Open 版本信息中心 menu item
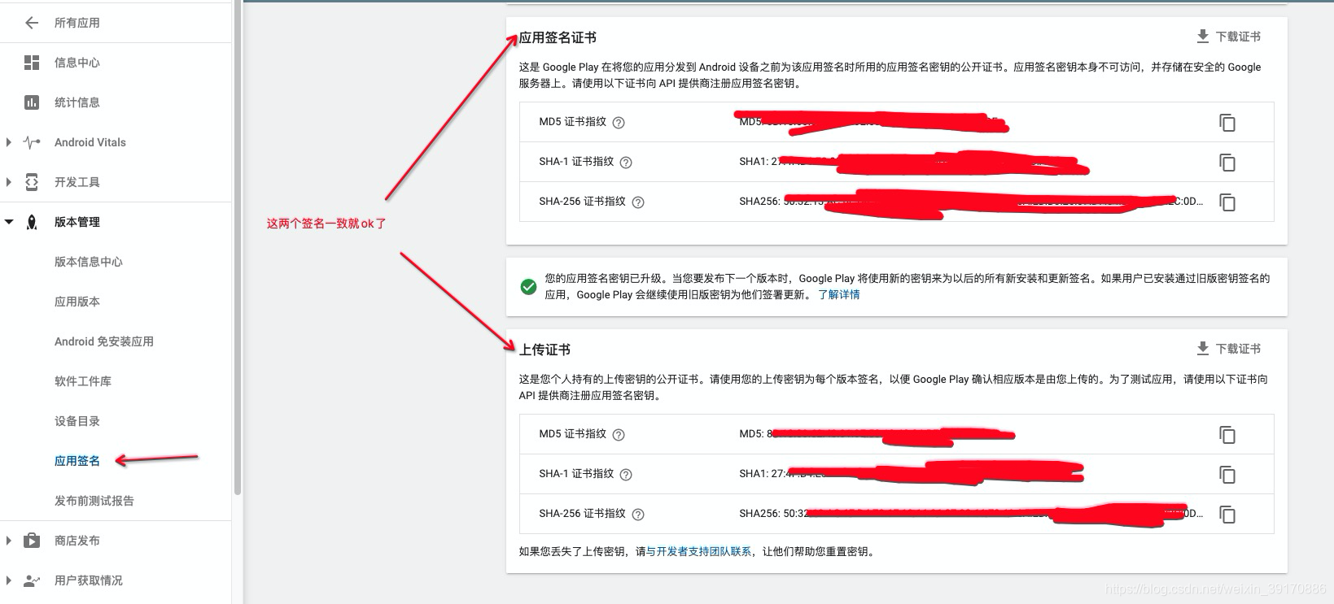This screenshot has width=1334, height=604. tap(89, 262)
